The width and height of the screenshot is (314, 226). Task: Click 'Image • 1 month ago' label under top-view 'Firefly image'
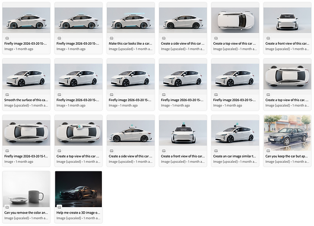[19, 162]
